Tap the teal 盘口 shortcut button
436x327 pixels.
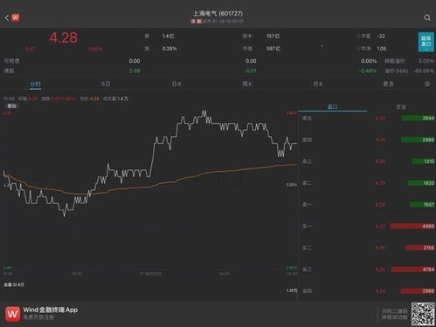point(426,42)
